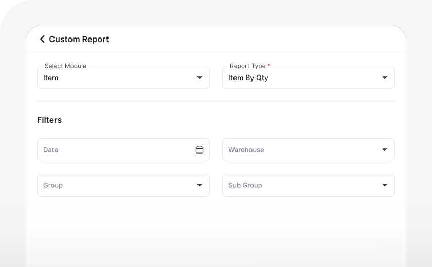The image size is (432, 267).
Task: Hit the Group field's caret icon
Action: (x=200, y=185)
